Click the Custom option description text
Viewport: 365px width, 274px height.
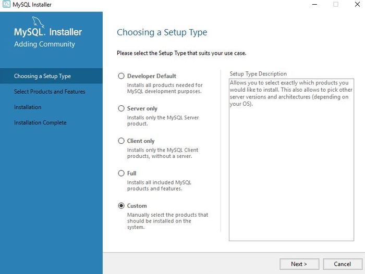point(167,221)
